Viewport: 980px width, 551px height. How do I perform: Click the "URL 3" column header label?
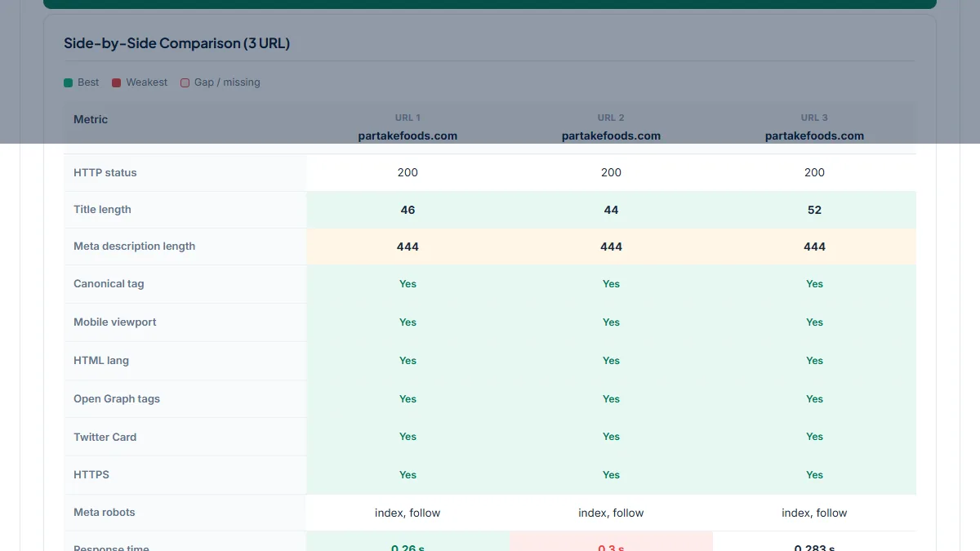pos(814,118)
